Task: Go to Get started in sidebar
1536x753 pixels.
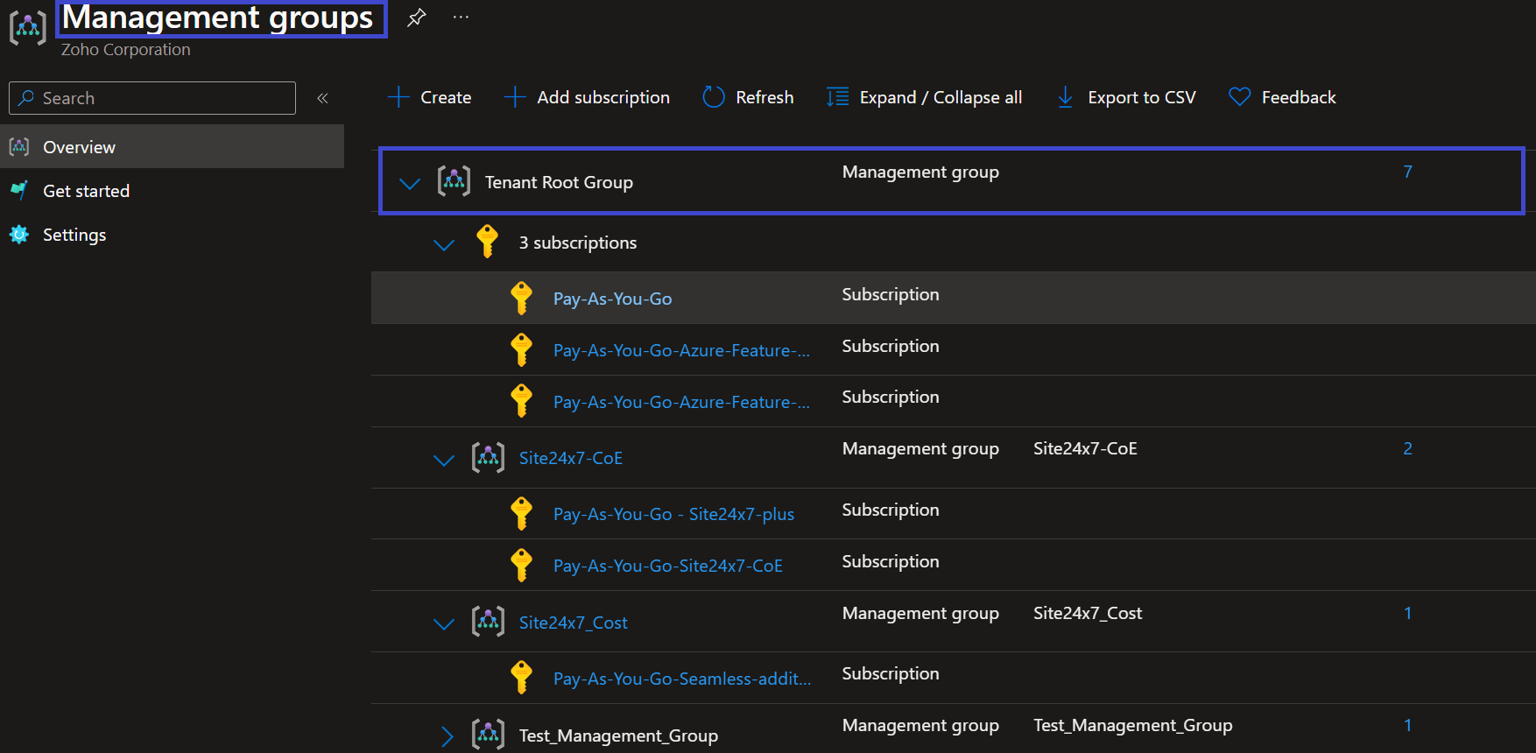Action: [x=86, y=191]
